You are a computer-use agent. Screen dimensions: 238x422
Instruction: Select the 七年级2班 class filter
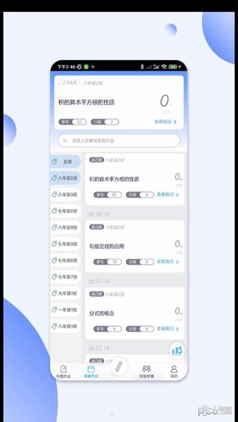[65, 211]
